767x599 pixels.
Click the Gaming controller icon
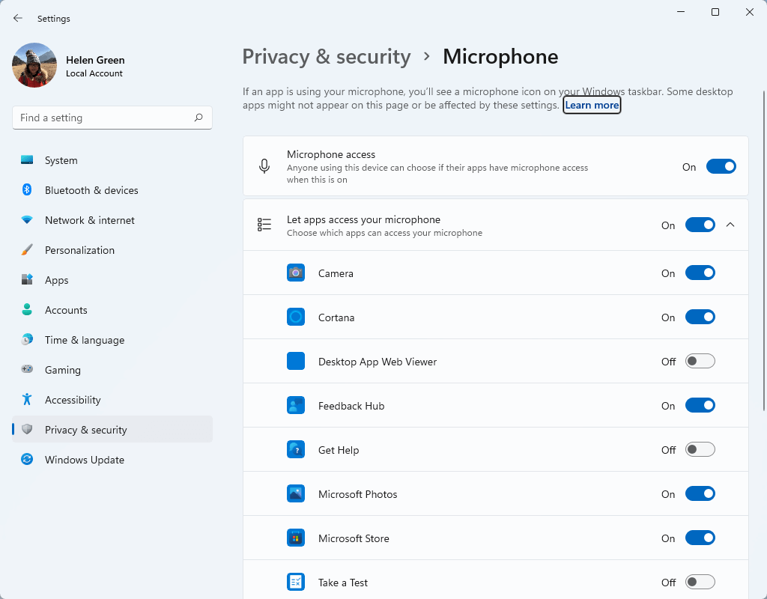point(27,369)
